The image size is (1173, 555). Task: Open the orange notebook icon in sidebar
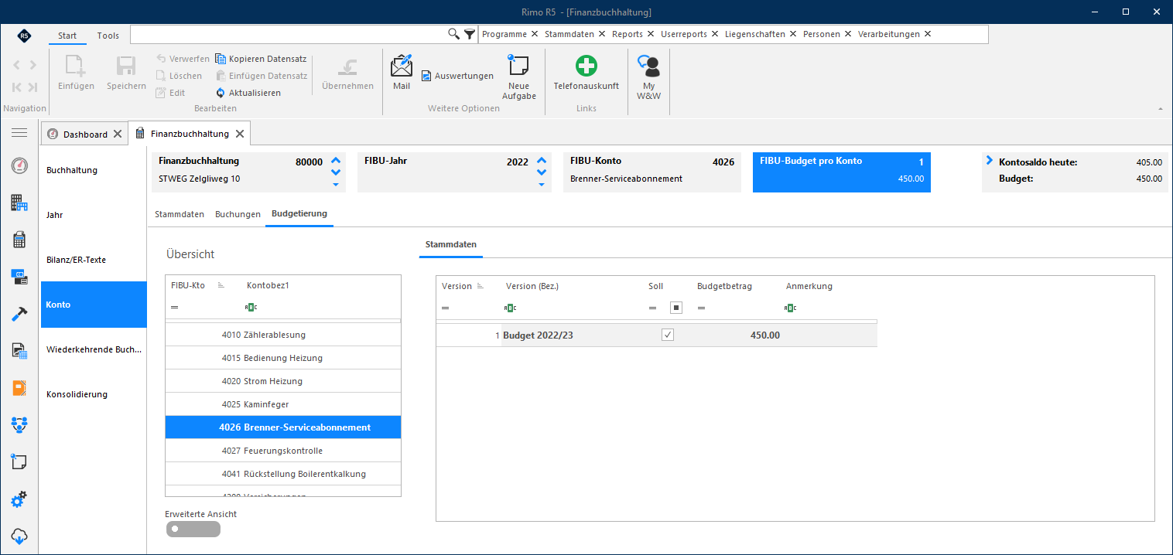[19, 388]
